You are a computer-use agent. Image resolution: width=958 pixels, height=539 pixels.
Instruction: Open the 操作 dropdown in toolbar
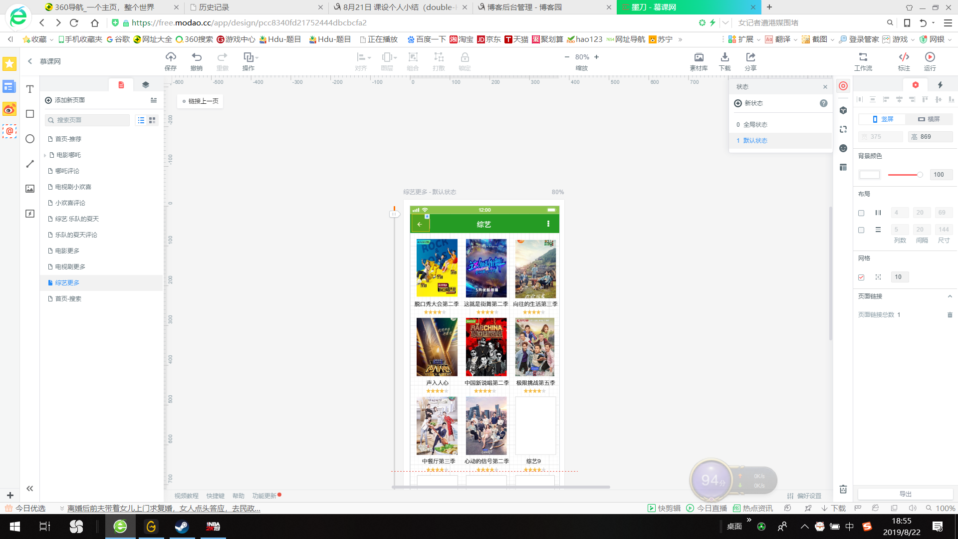(250, 57)
